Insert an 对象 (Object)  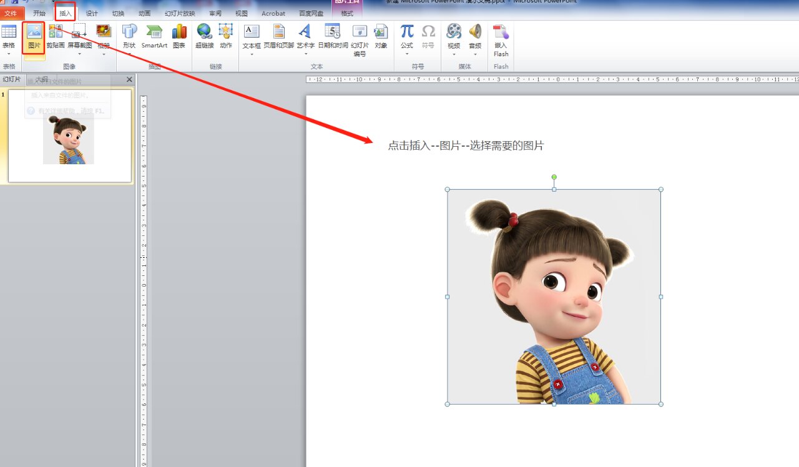[x=381, y=37]
